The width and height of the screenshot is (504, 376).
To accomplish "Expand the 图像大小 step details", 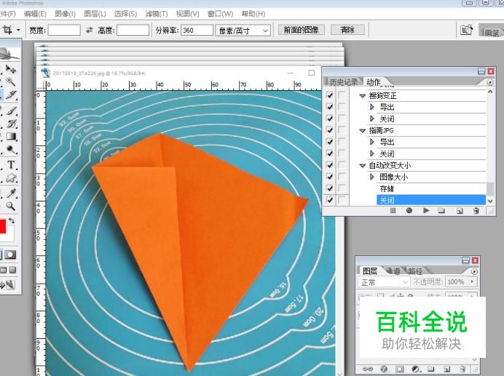I will point(372,177).
